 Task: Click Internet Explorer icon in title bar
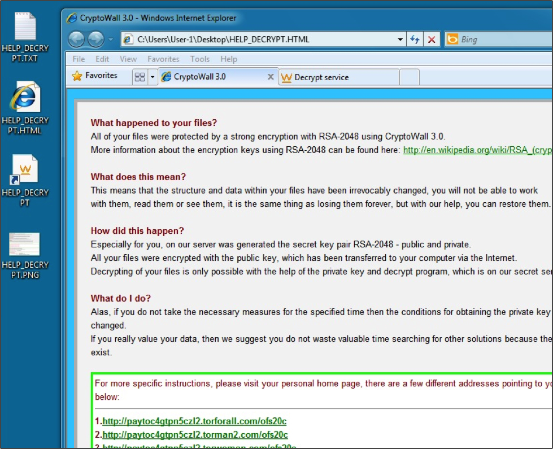[x=72, y=18]
